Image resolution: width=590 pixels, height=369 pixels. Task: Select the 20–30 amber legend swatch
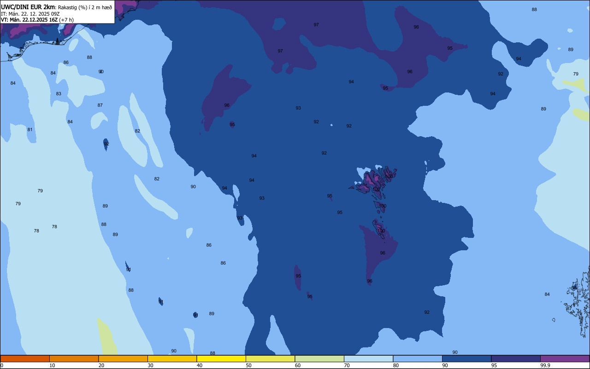pyautogui.click(x=123, y=358)
